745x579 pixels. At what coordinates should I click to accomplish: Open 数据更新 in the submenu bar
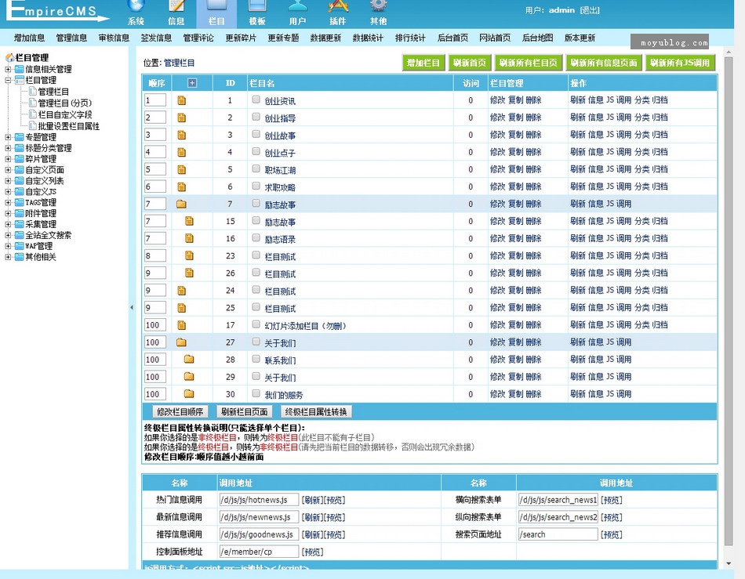(325, 38)
